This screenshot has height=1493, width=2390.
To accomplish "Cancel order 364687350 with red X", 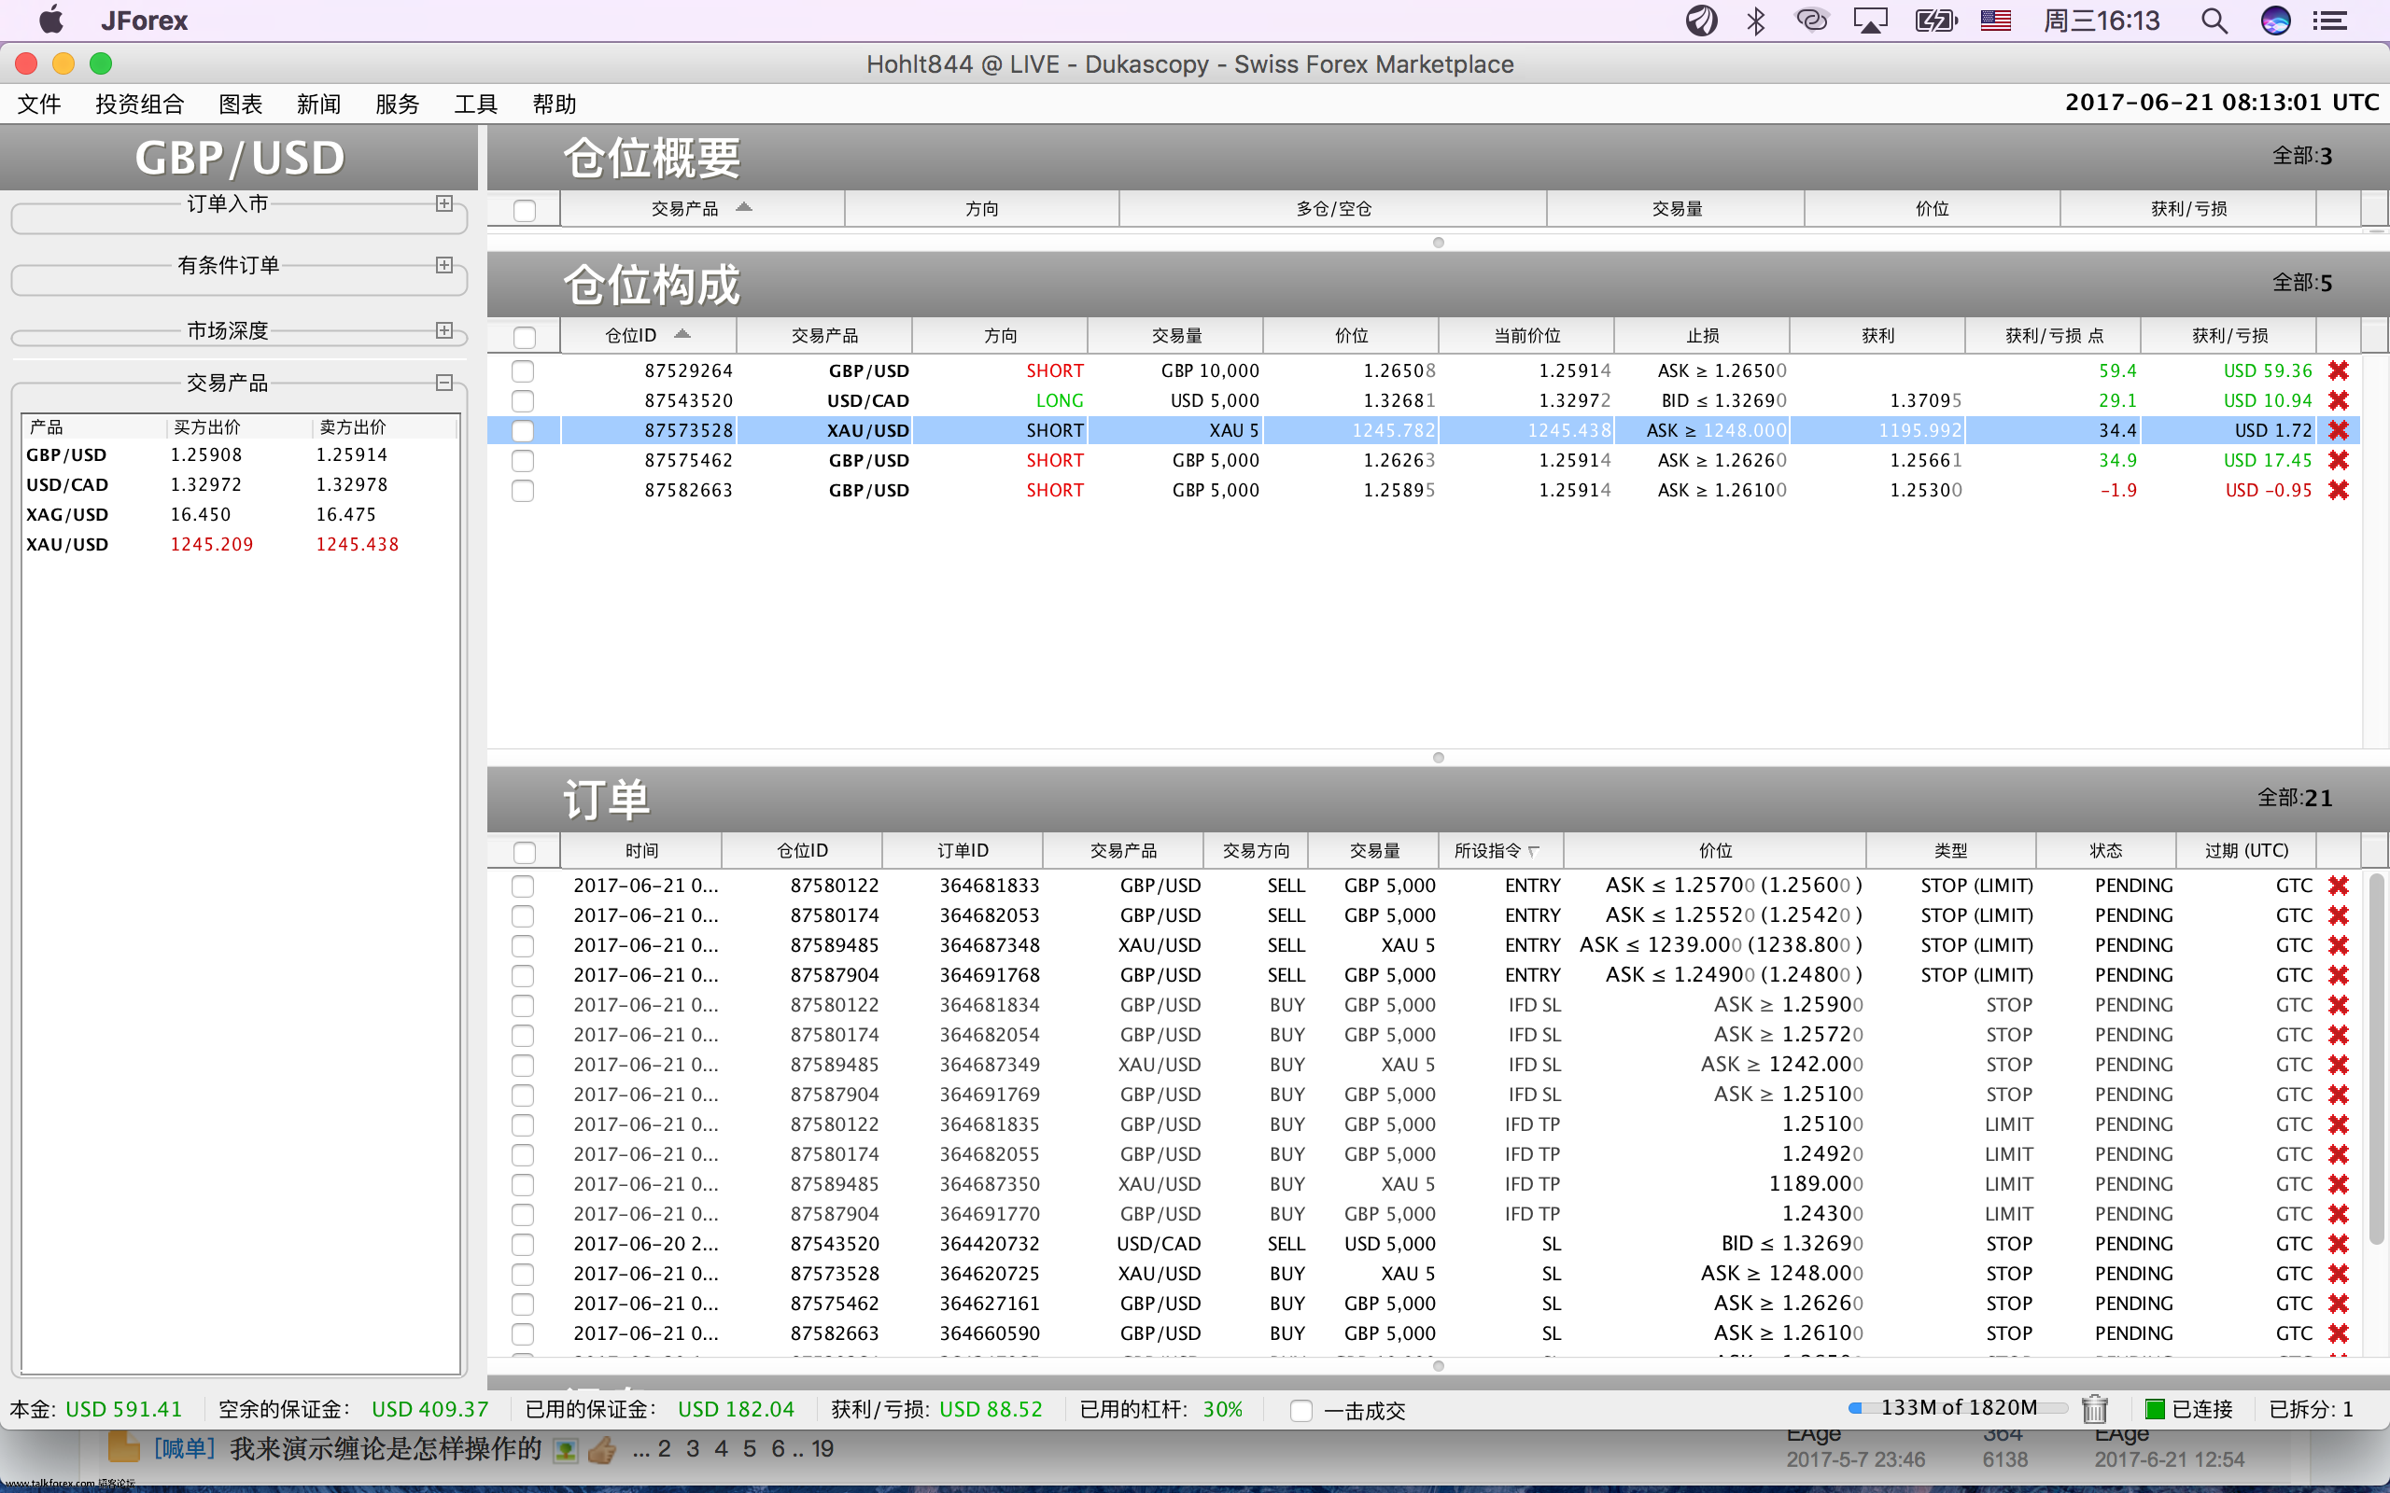I will click(x=2338, y=1184).
